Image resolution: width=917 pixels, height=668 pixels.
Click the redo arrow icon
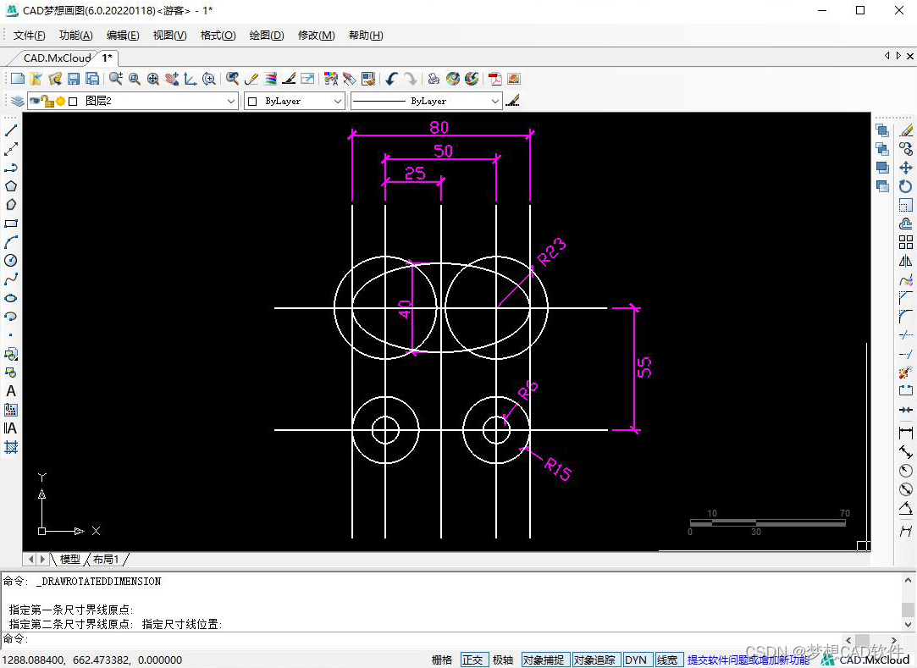[411, 79]
